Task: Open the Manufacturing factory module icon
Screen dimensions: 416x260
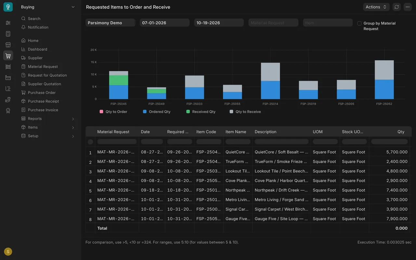Action: [x=8, y=78]
